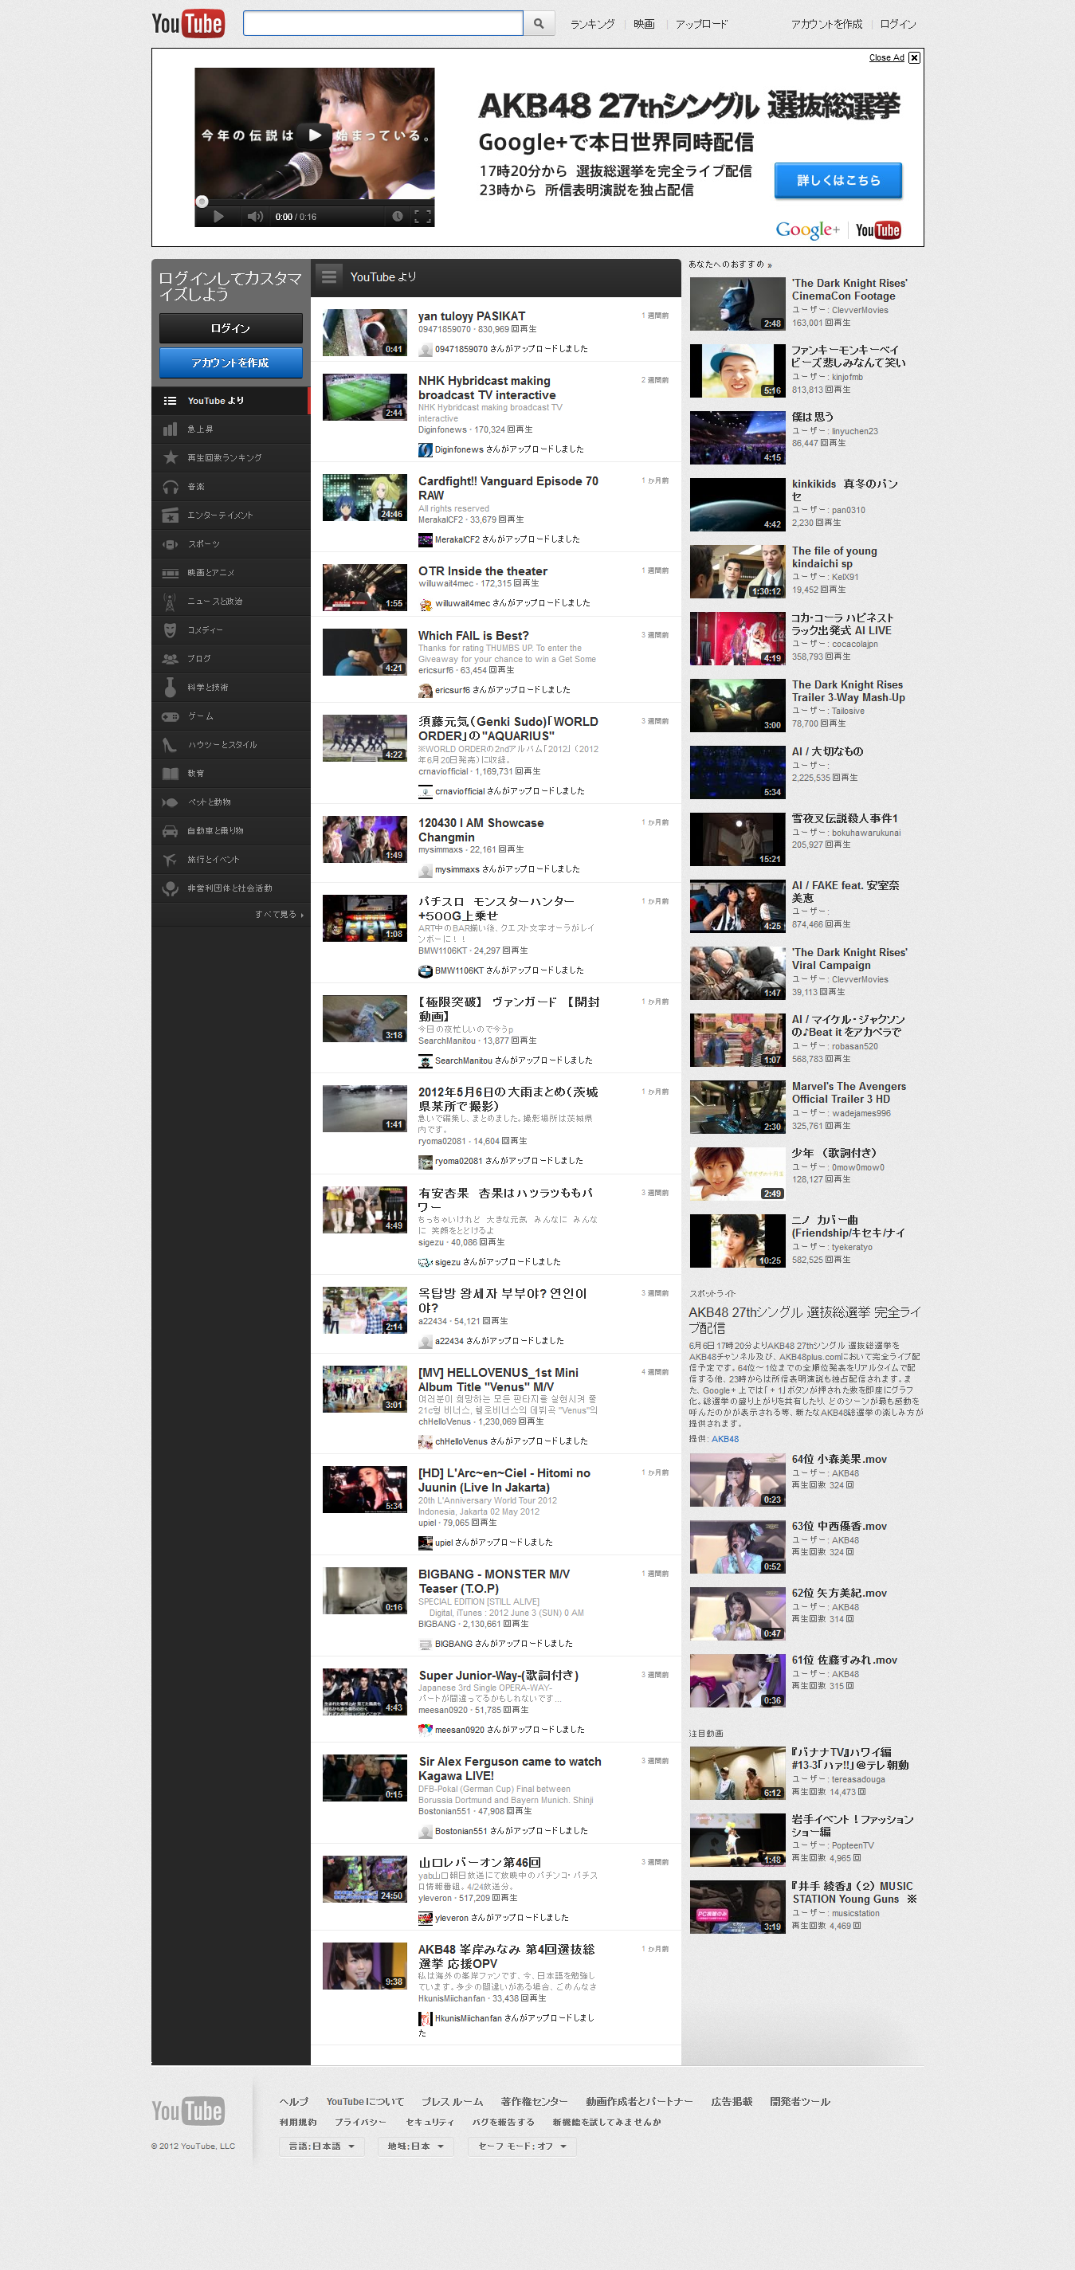The image size is (1075, 2270).
Task: Click the book icon for 教育
Action: point(170,774)
